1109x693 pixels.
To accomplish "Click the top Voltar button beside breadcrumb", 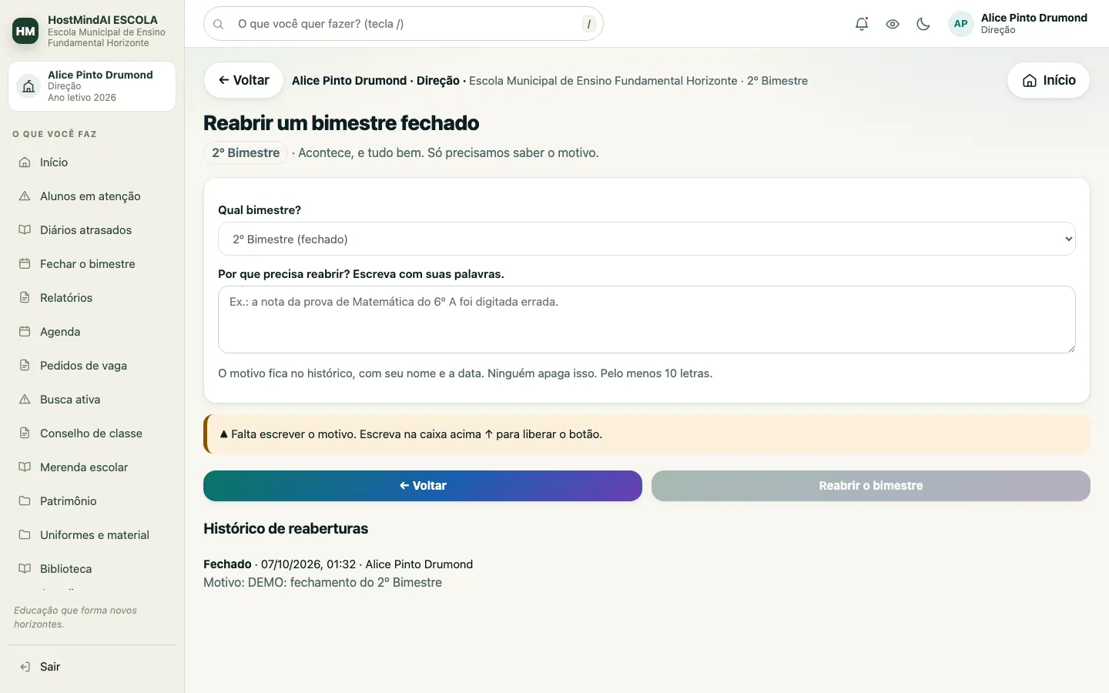I will (x=243, y=80).
